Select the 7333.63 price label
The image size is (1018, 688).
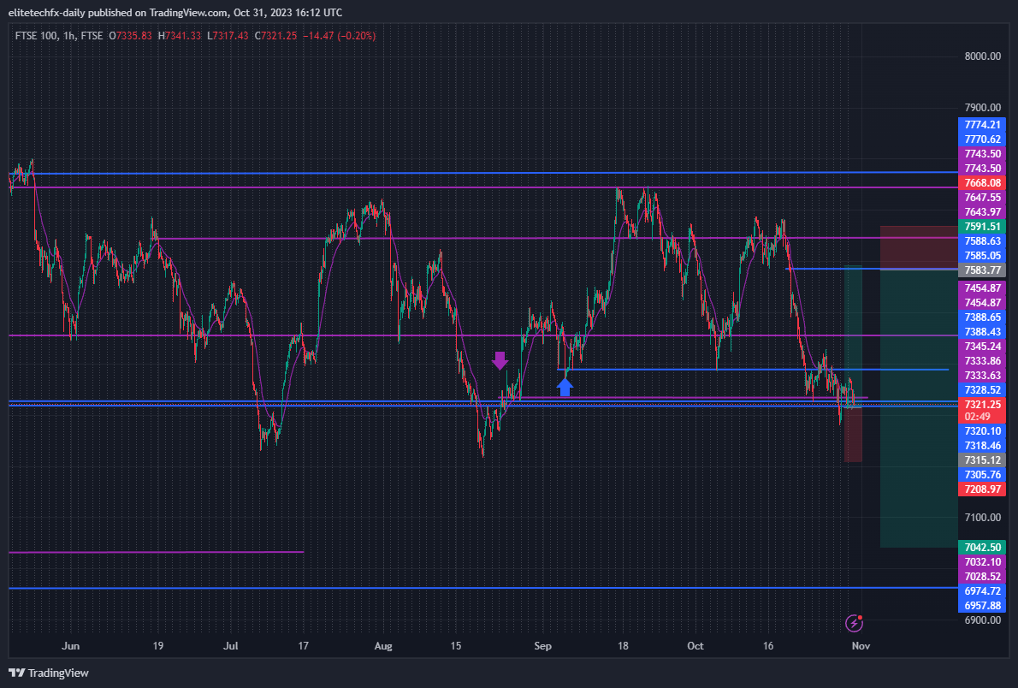click(x=982, y=375)
